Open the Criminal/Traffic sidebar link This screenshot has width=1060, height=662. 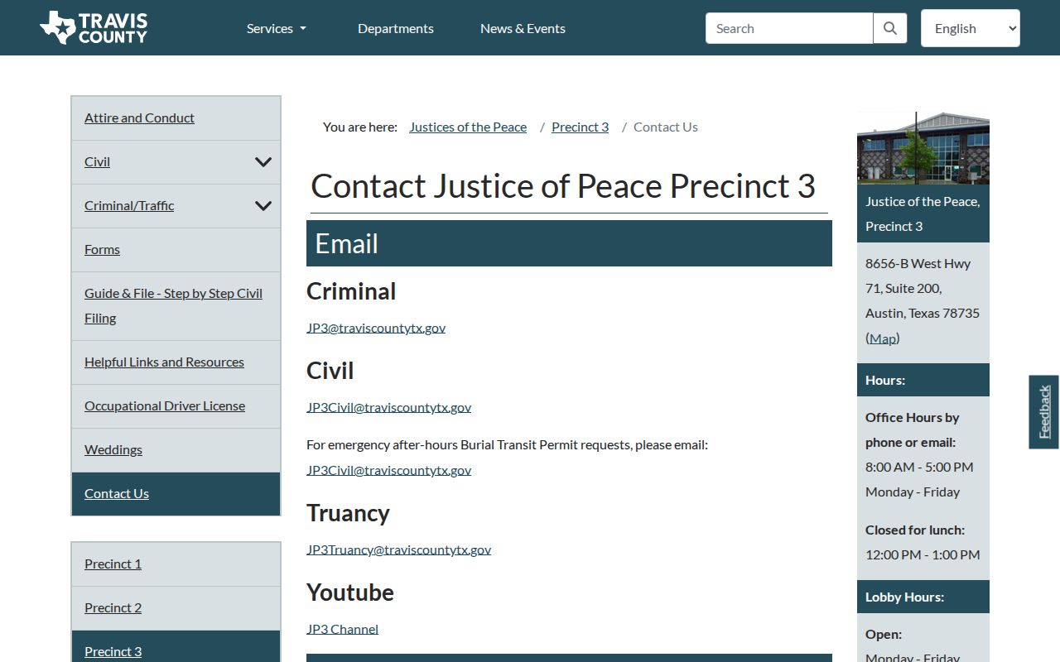129,205
